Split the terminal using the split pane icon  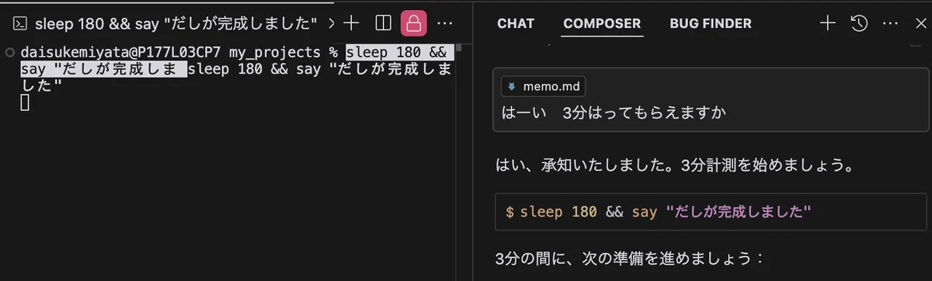pos(383,23)
